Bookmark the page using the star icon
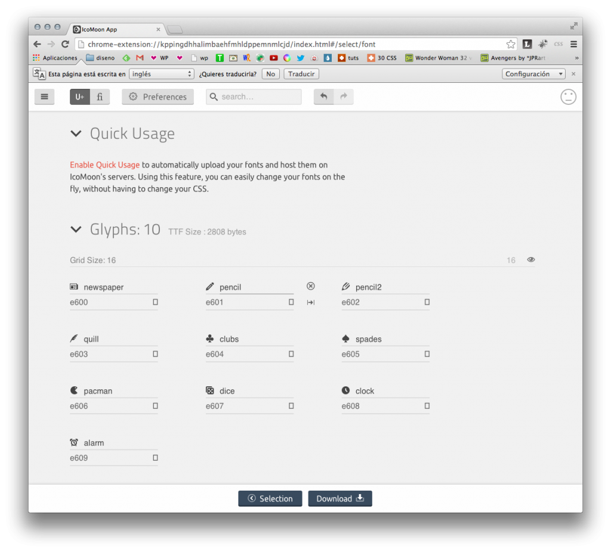The image size is (611, 552). [511, 44]
